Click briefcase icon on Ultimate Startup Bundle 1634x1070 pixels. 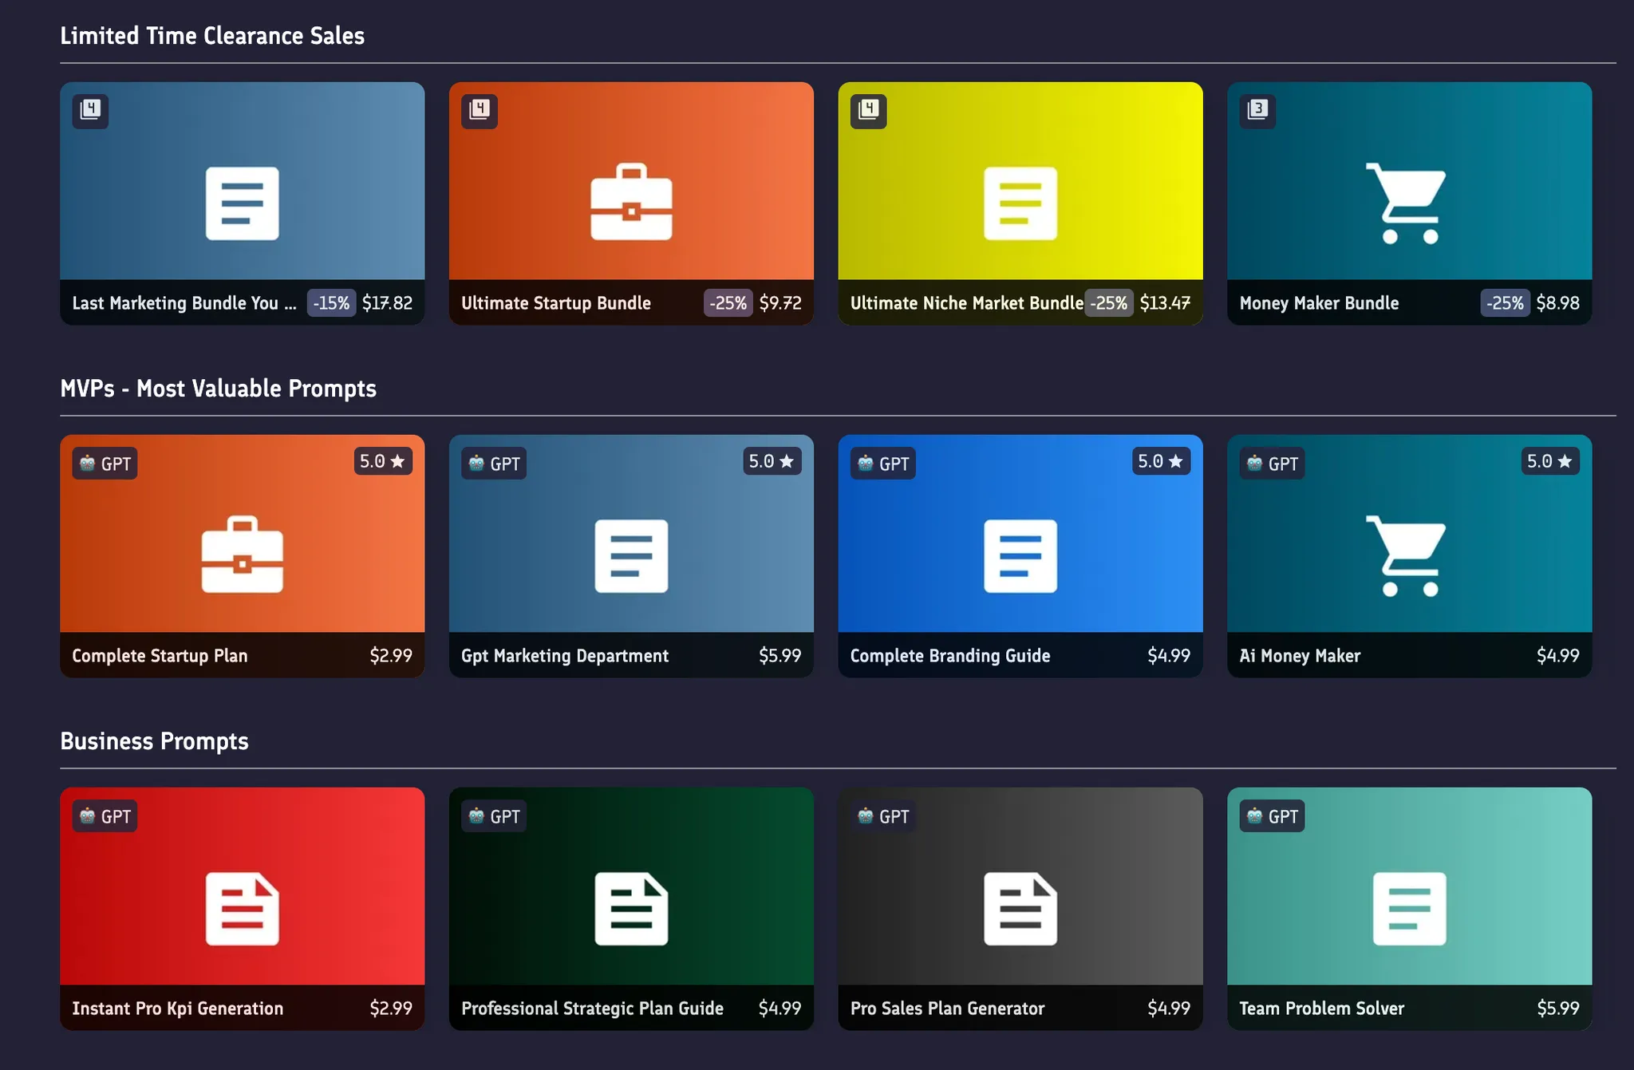pos(631,203)
